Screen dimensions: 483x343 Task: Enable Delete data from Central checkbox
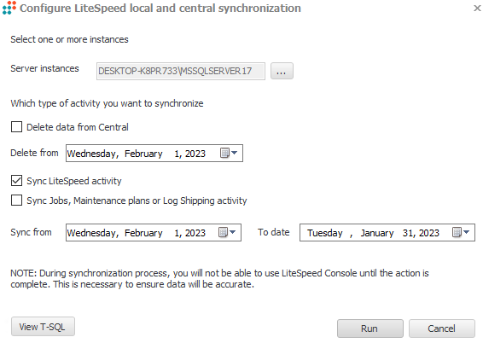coord(16,126)
